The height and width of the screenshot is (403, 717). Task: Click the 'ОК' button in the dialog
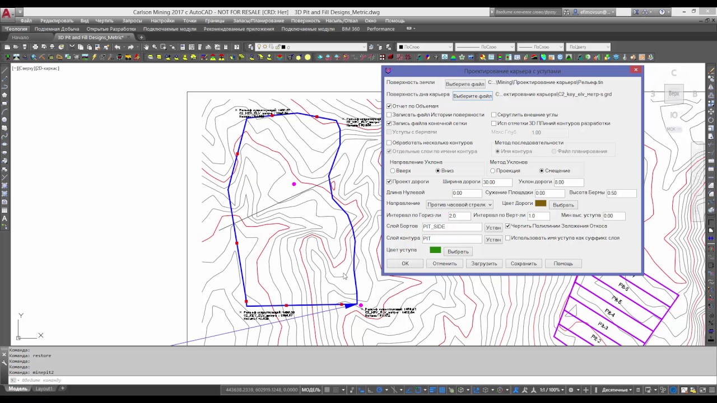405,264
